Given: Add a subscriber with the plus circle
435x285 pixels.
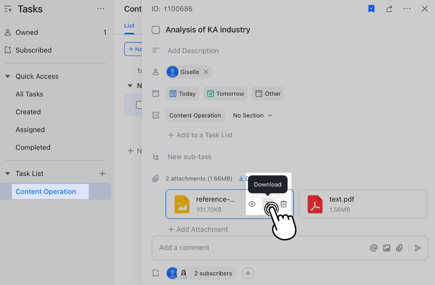Looking at the screenshot, I should pos(248,273).
